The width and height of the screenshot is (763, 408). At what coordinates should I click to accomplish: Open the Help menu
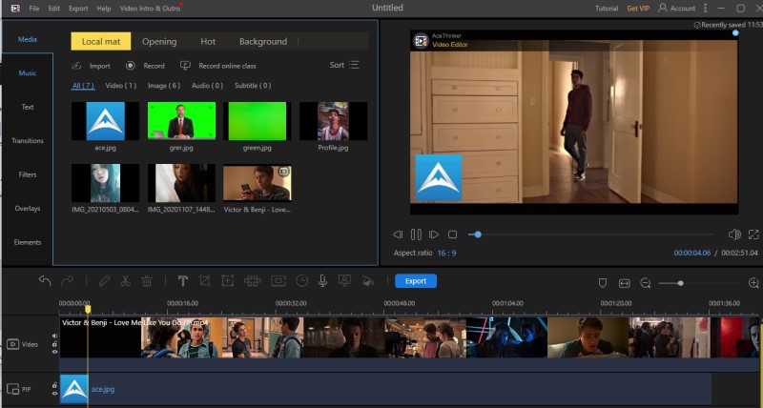104,9
